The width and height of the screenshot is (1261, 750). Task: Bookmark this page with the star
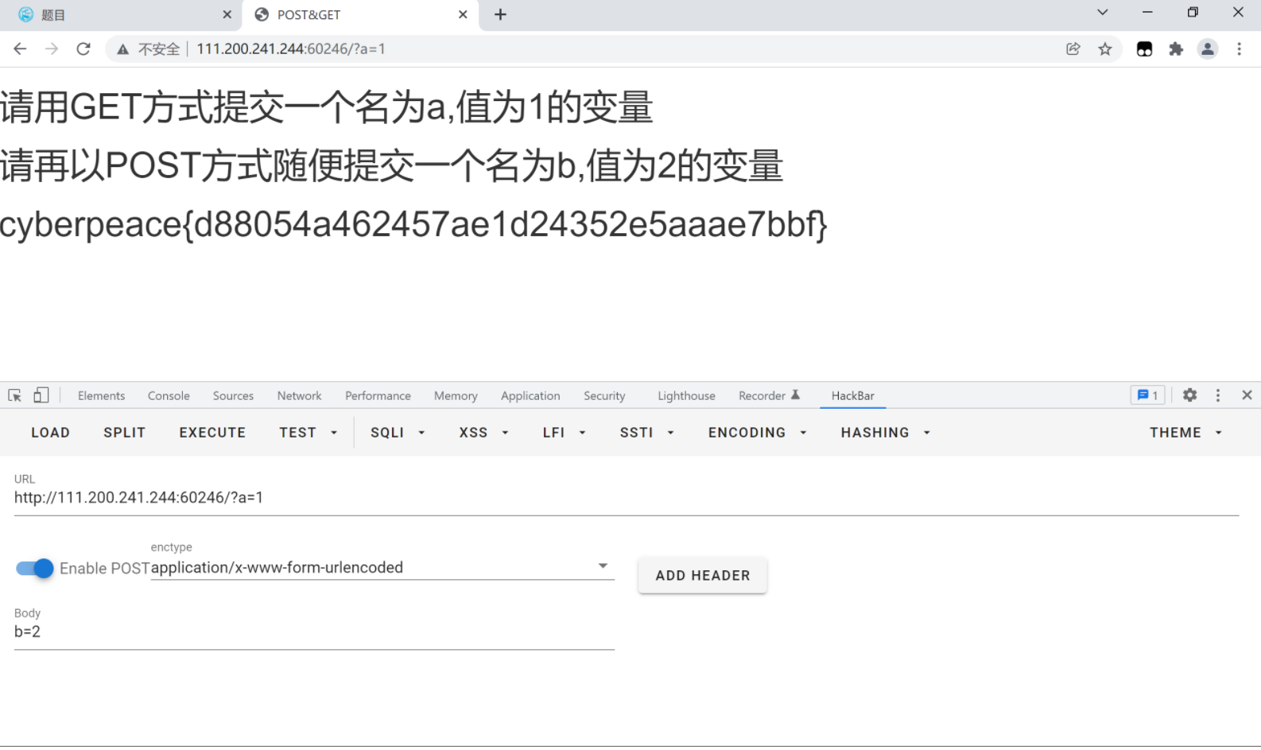pyautogui.click(x=1105, y=49)
